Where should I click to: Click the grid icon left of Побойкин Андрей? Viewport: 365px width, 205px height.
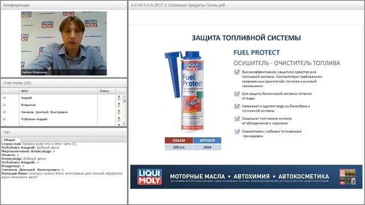[4, 119]
